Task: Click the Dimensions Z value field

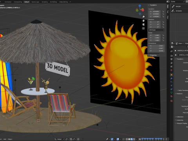Action: point(157,51)
